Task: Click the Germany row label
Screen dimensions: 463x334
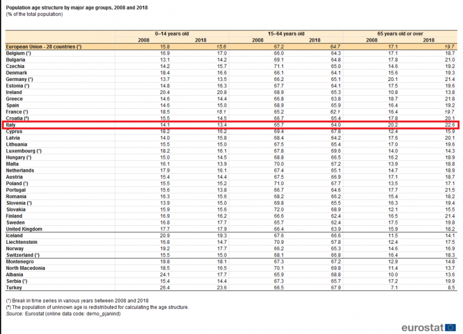Action: pos(19,80)
